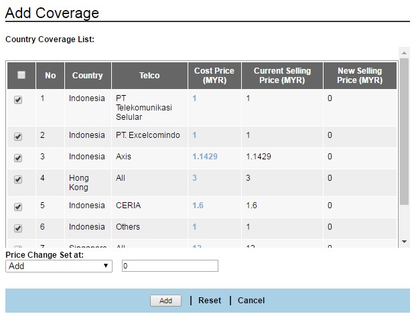Click the Country Coverage List label
Image resolution: width=416 pixels, height=316 pixels.
50,39
